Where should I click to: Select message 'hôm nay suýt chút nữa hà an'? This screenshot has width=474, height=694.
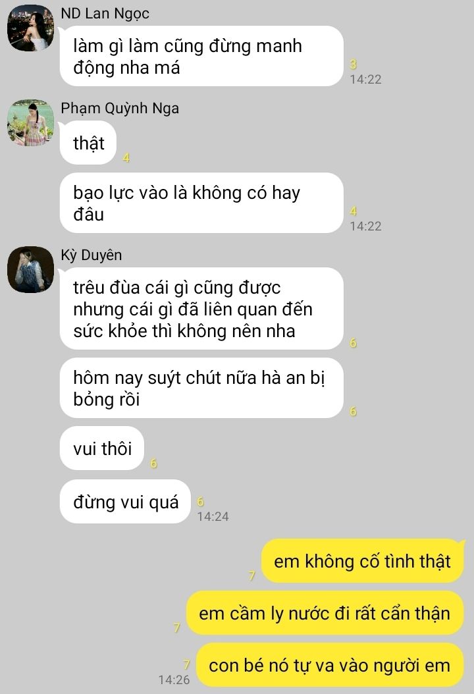[202, 388]
